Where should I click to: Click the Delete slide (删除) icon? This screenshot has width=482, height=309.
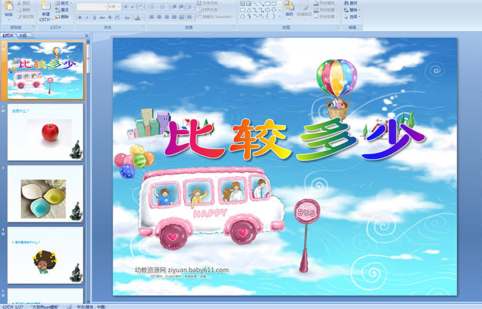point(64,17)
